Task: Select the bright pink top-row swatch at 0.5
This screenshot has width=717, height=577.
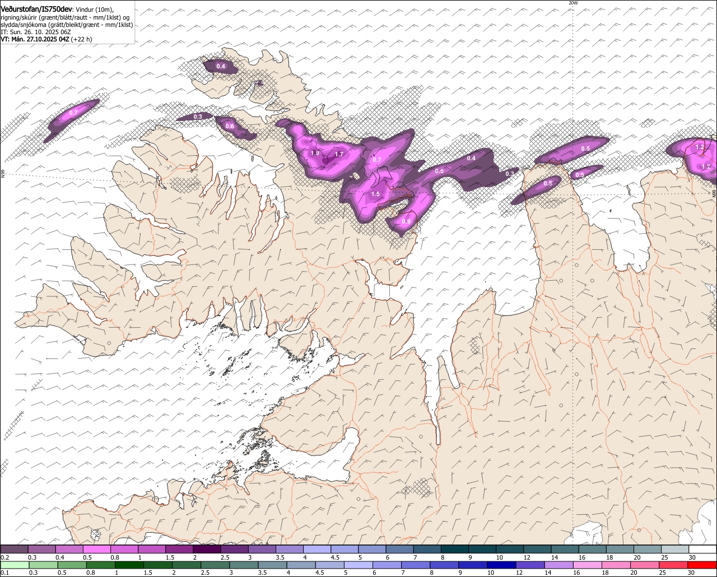Action: pos(96,549)
